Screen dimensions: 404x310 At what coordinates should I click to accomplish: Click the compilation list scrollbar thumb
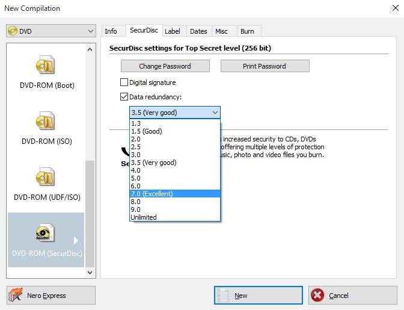tap(90, 214)
